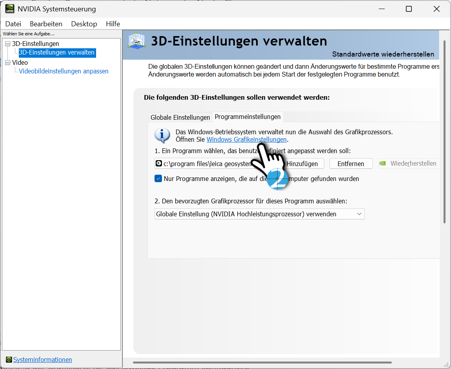Click the Video tree label
The image size is (451, 369).
[20, 62]
